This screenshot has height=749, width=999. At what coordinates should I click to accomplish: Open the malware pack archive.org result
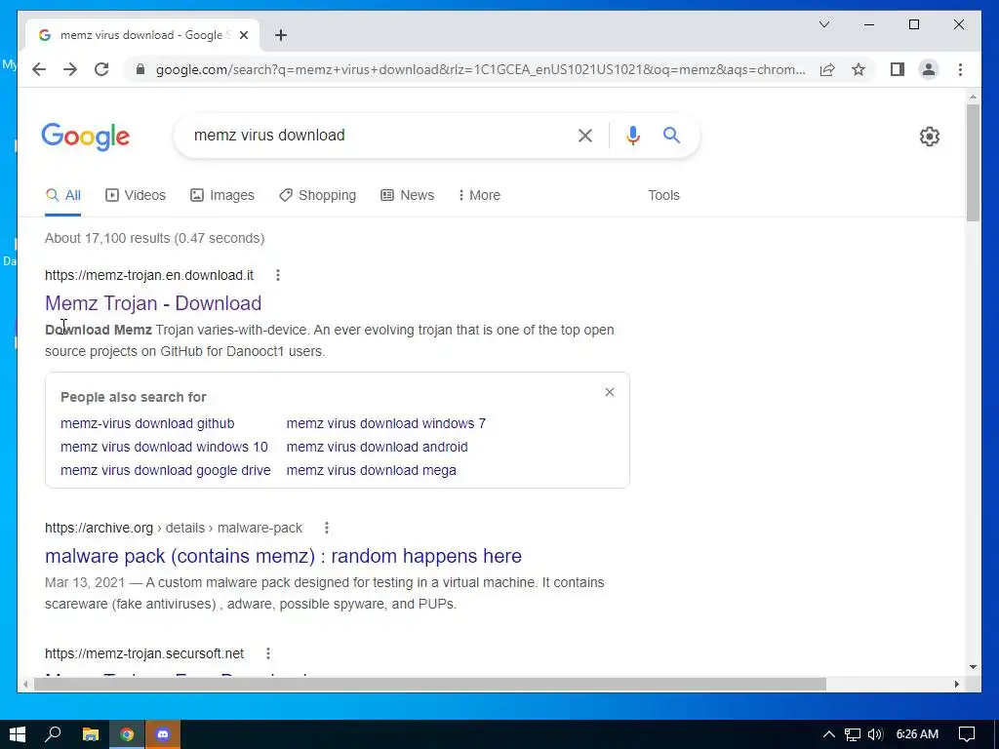coord(283,556)
